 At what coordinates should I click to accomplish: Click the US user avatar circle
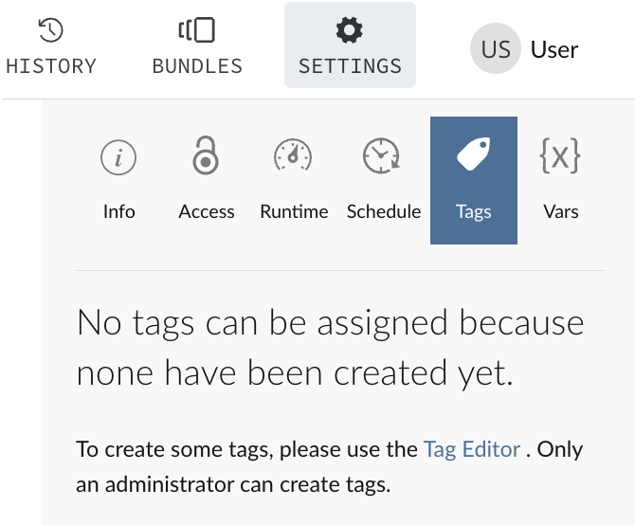point(496,48)
